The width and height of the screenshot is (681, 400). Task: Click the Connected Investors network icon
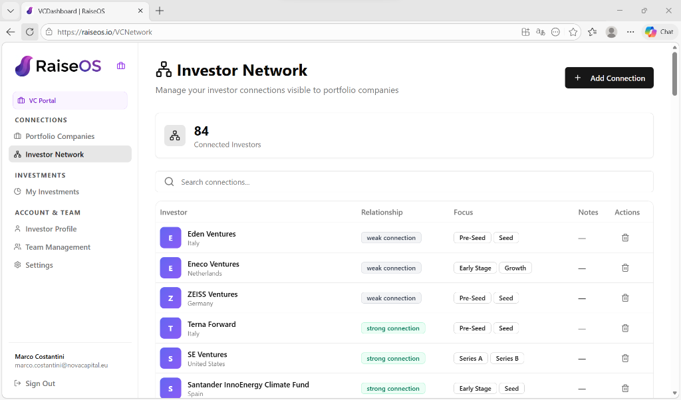[x=175, y=136]
